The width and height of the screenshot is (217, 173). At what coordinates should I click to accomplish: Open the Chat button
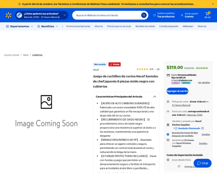[x=202, y=163]
